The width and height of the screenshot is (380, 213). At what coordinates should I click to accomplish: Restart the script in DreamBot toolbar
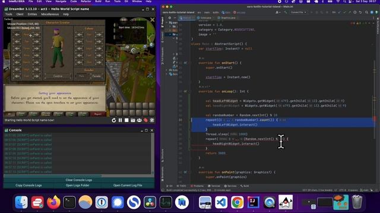pos(113,120)
